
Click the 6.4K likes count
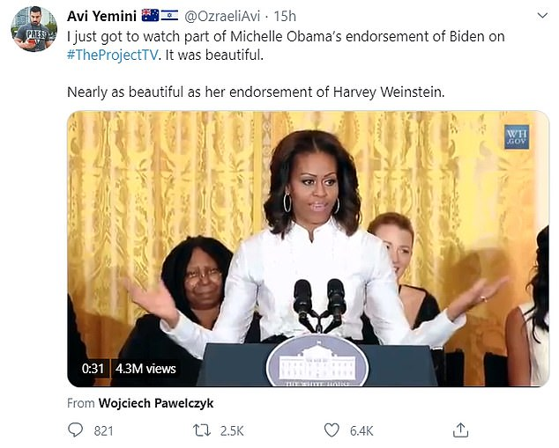click(x=361, y=430)
